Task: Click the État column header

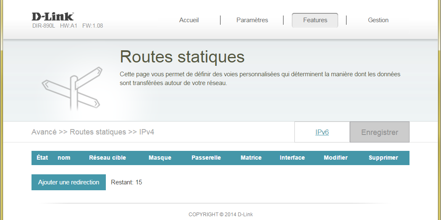Action: 42,158
